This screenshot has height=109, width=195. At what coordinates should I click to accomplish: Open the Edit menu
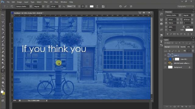(13, 2)
